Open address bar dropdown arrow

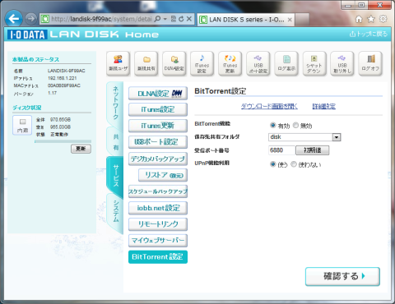(x=165, y=19)
